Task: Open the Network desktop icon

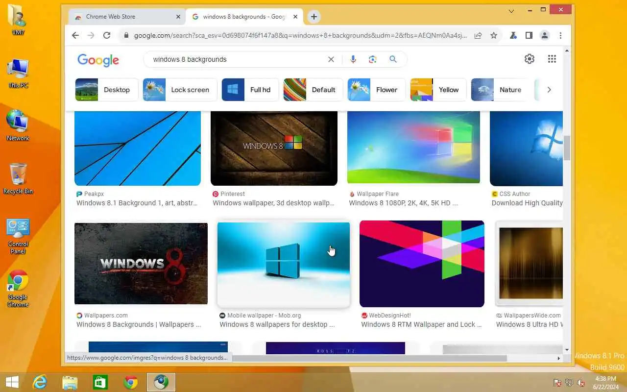Action: [18, 125]
